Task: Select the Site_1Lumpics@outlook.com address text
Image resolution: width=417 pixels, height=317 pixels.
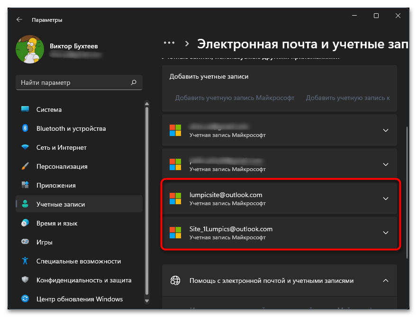Action: (x=231, y=229)
